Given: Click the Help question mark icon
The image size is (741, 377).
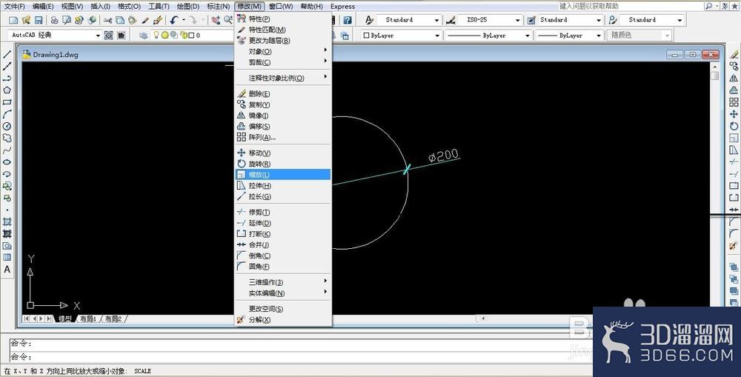Looking at the screenshot, I should pyautogui.click(x=348, y=20).
